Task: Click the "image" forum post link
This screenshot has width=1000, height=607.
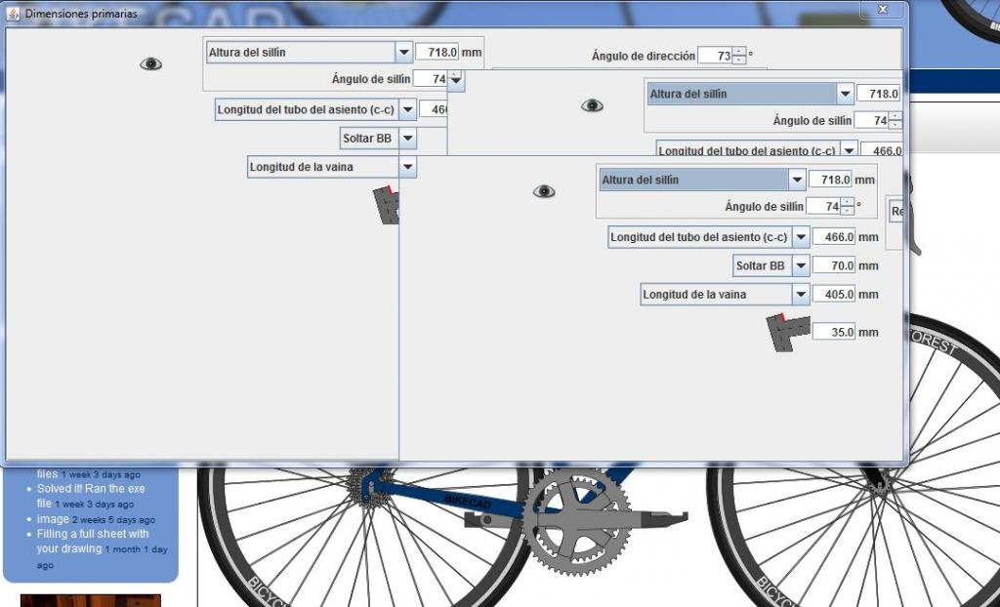Action: pyautogui.click(x=53, y=519)
